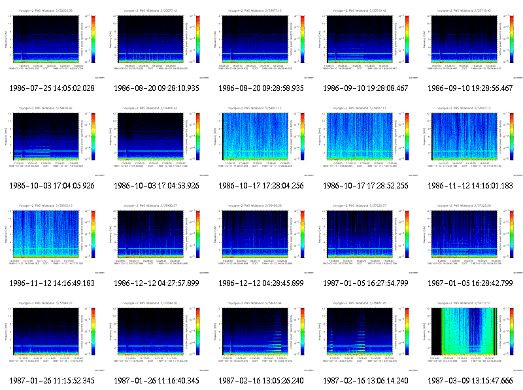Click caption text 1986-07-25 14:05:02.028
The image size is (523, 390).
pos(52,88)
